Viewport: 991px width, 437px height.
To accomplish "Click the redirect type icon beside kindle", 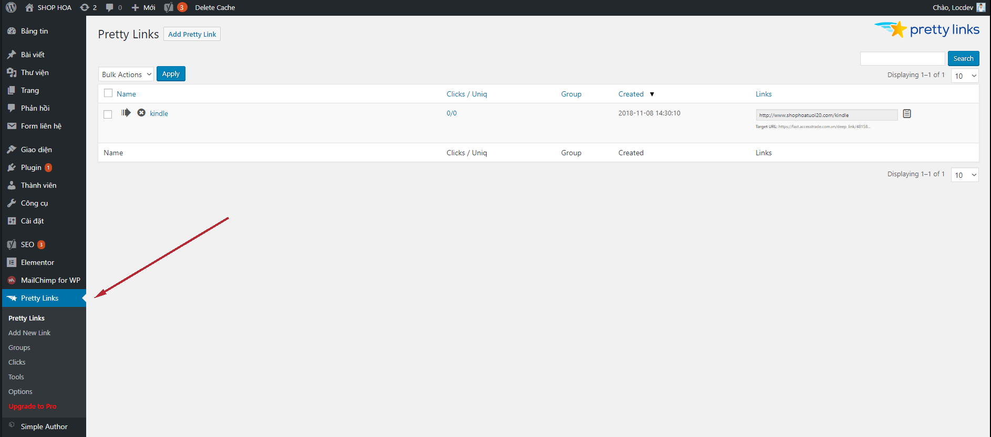I will pos(126,113).
